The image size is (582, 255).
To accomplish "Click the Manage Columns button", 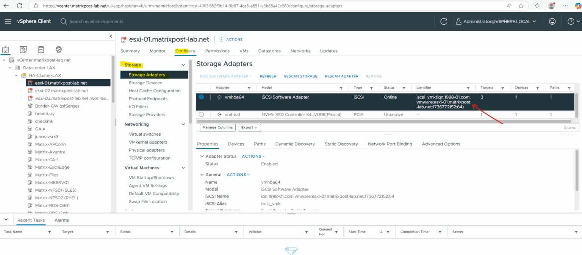I will click(217, 127).
